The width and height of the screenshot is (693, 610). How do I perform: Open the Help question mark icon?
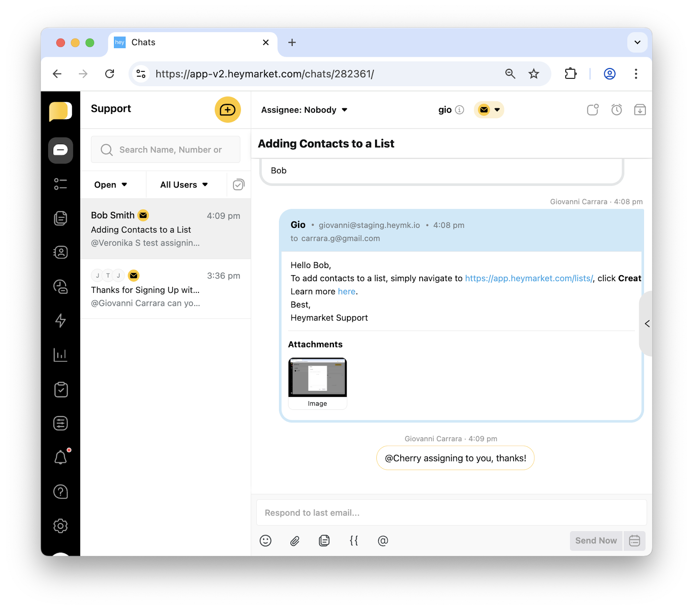60,492
